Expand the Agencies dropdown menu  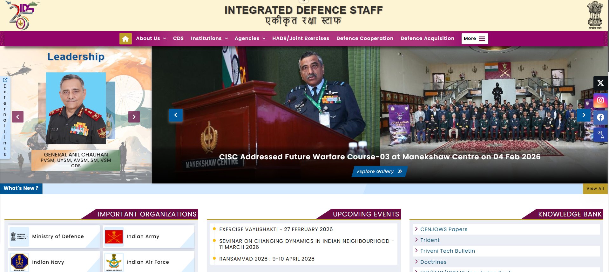coord(250,38)
